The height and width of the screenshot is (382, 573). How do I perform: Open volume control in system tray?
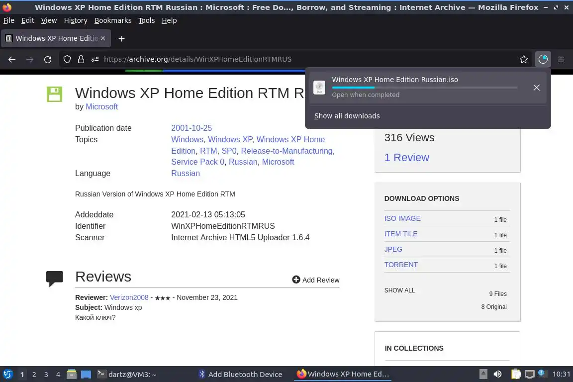(x=497, y=374)
